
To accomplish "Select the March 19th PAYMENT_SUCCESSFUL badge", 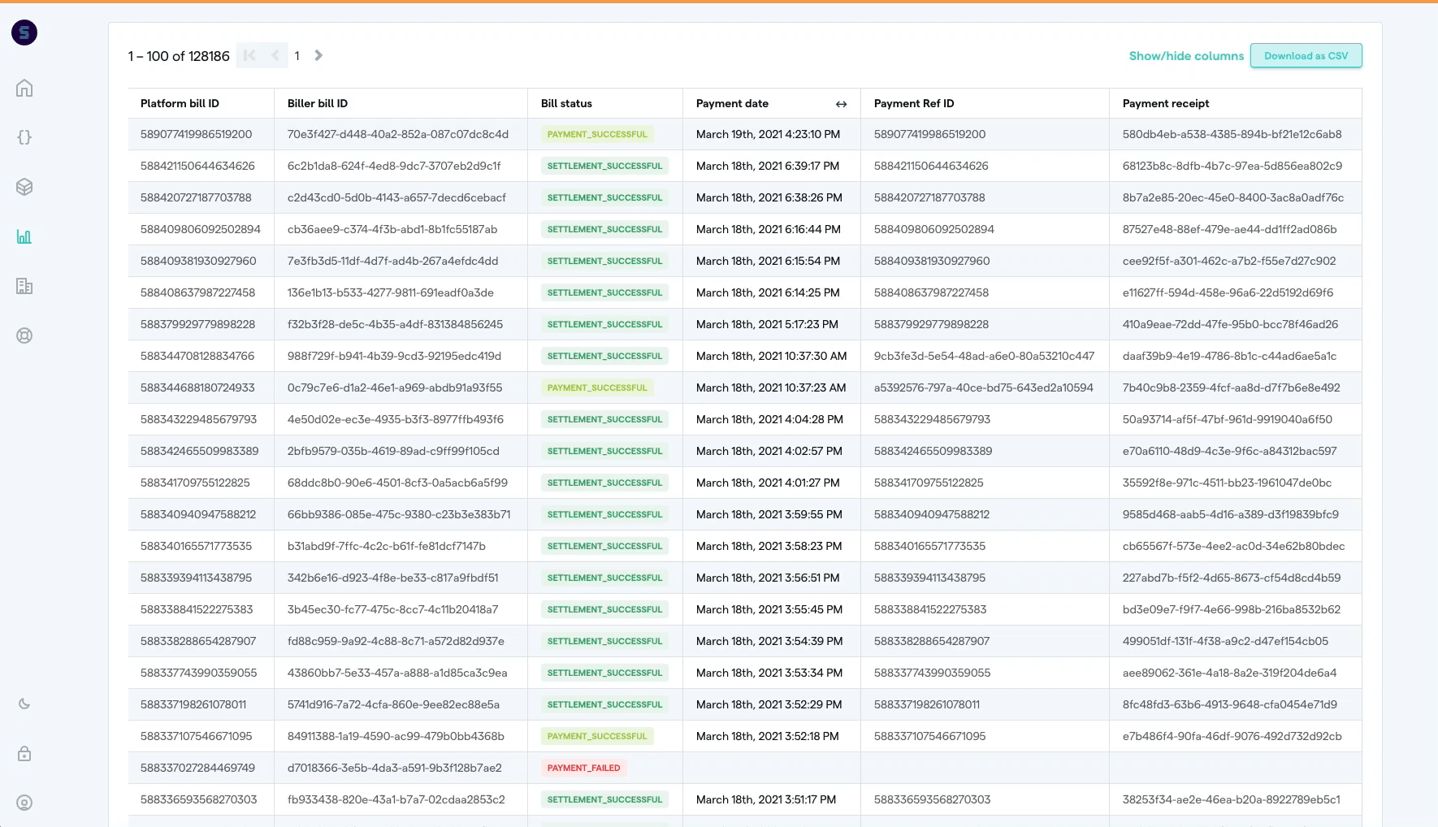I will click(x=597, y=134).
